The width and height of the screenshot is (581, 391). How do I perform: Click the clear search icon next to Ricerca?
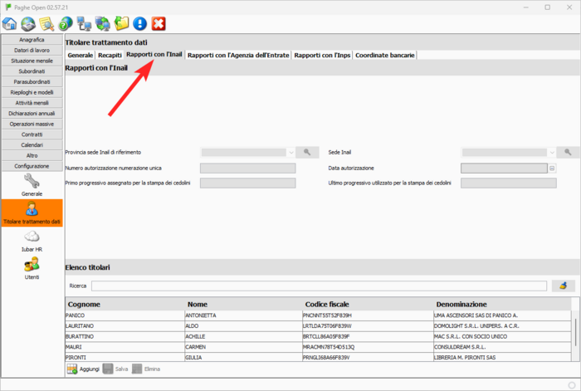coord(564,286)
